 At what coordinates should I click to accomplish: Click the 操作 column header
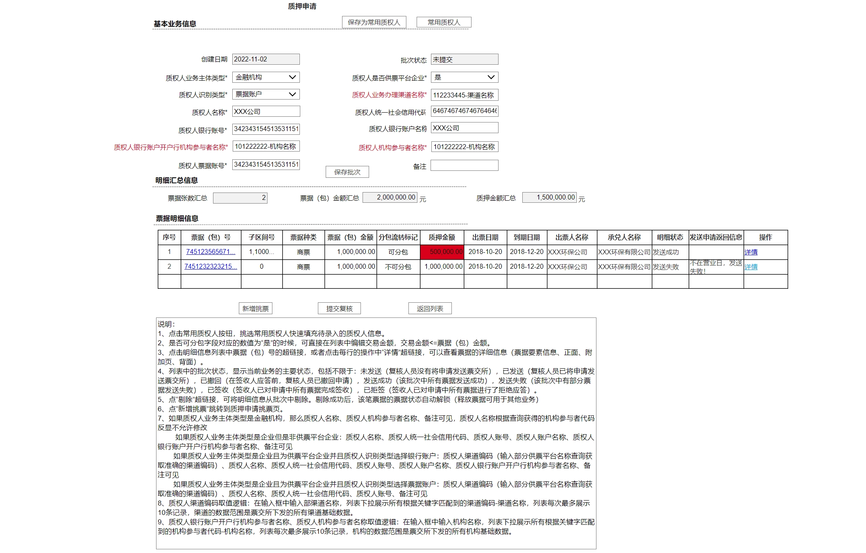(x=766, y=237)
